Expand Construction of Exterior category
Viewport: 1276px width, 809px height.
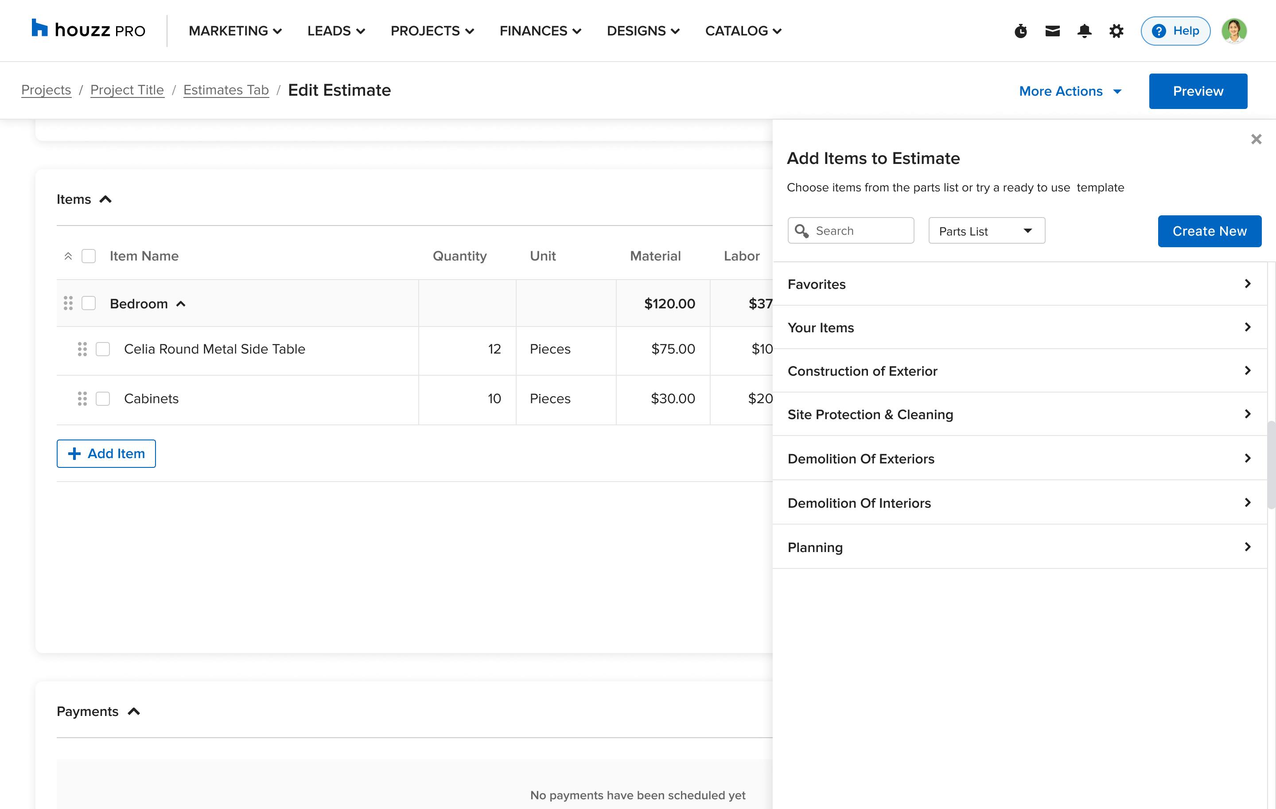[1019, 371]
